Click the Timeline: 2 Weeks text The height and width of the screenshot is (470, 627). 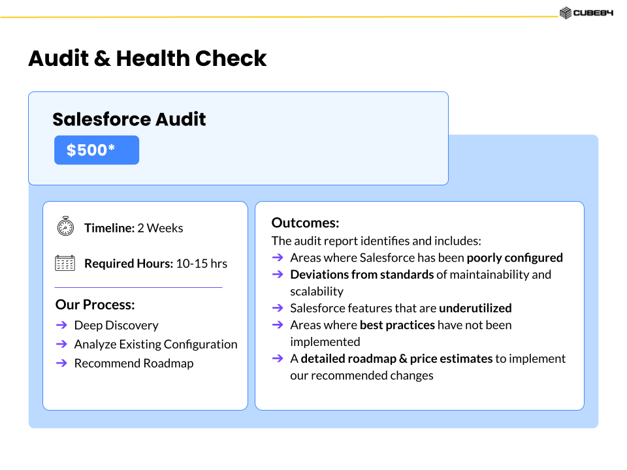tap(133, 228)
